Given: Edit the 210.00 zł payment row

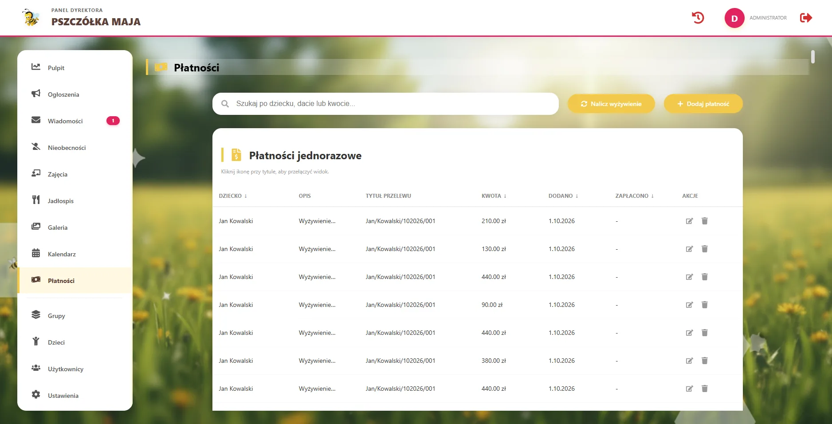Looking at the screenshot, I should pyautogui.click(x=689, y=221).
